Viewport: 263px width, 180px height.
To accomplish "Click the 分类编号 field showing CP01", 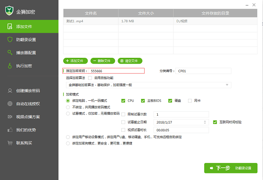I will coord(203,71).
